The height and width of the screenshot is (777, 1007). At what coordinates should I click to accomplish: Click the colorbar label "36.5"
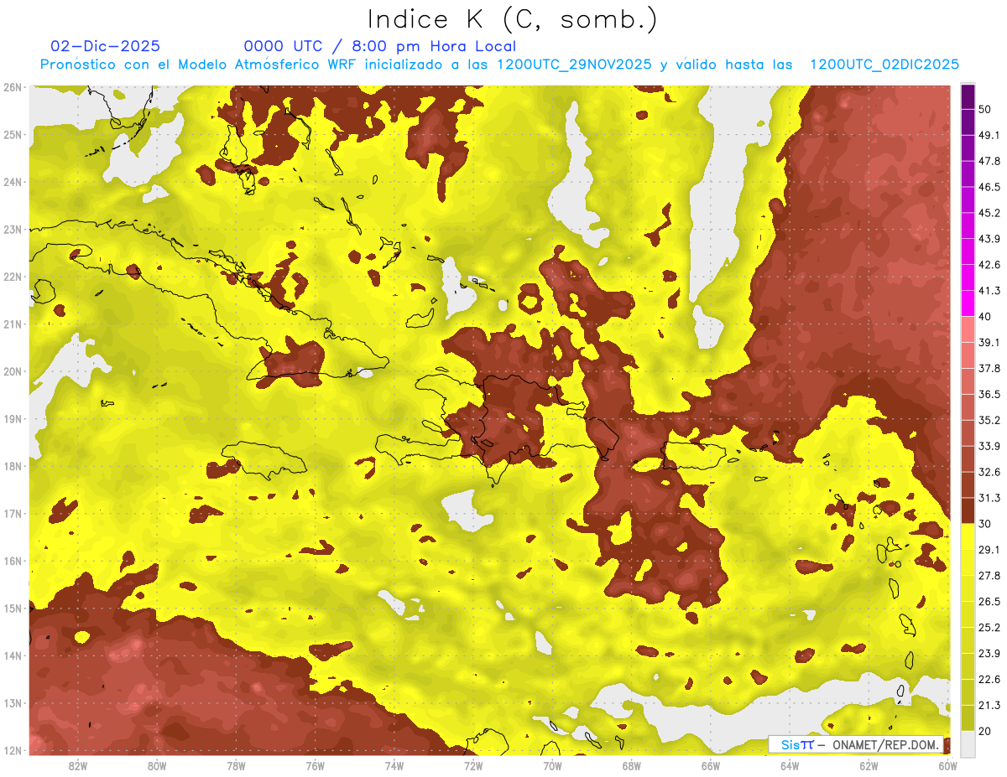[989, 394]
